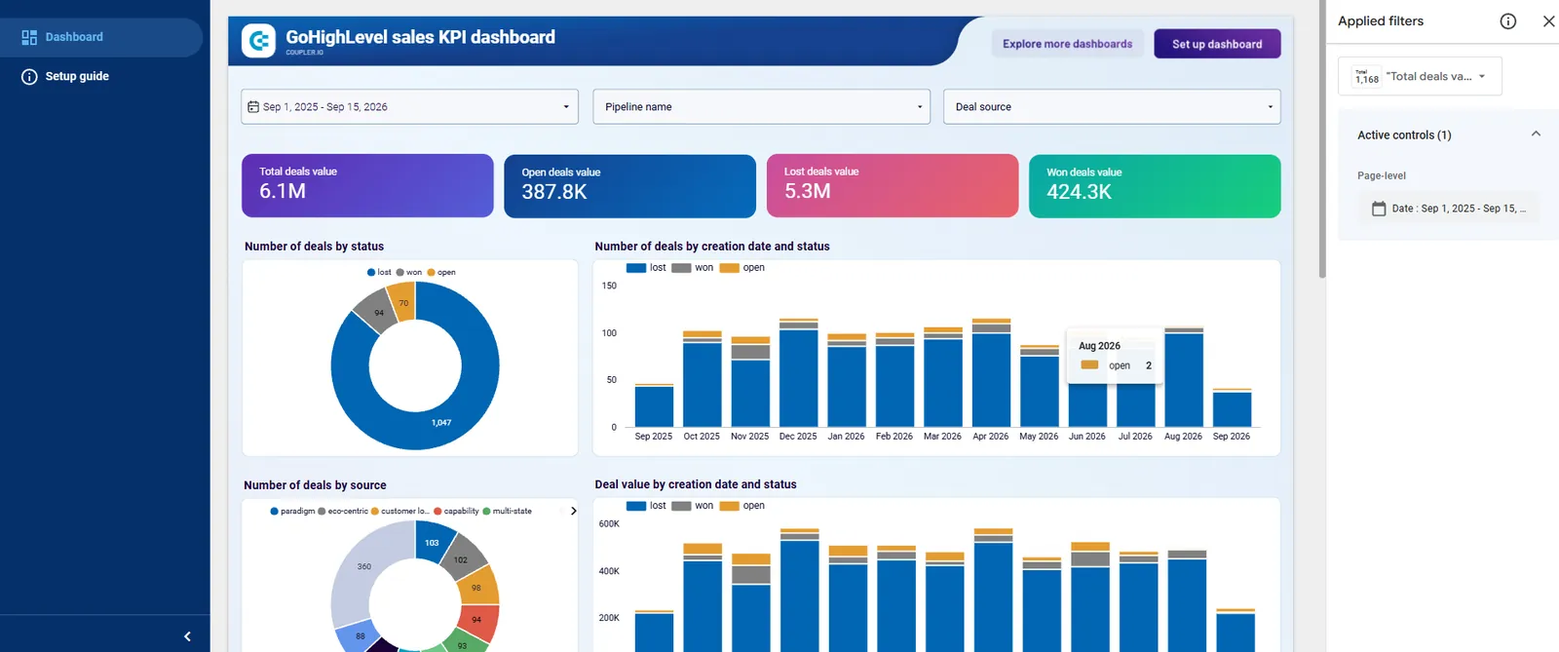Select the Lost deals value scorecard
Image resolution: width=1559 pixels, height=652 pixels.
click(x=893, y=186)
